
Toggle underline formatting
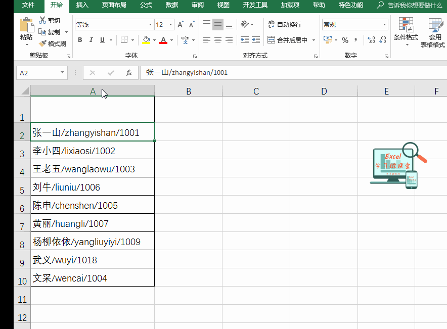tap(102, 40)
